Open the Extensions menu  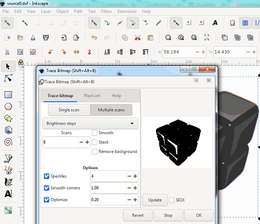127,12
